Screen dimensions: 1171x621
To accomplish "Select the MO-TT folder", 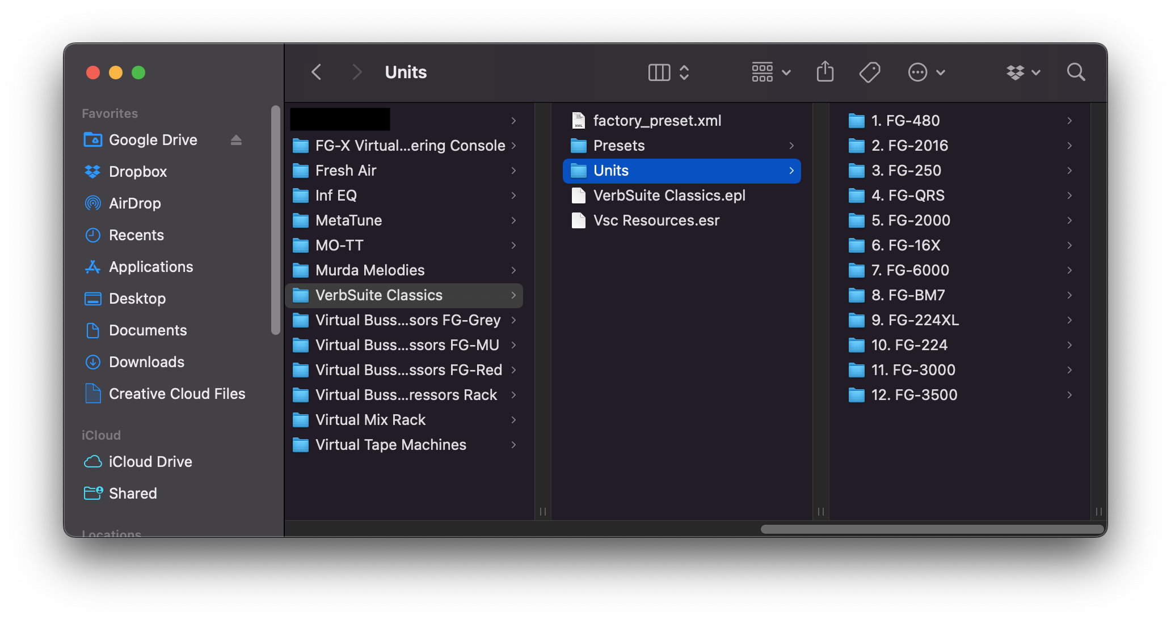I will coord(405,245).
